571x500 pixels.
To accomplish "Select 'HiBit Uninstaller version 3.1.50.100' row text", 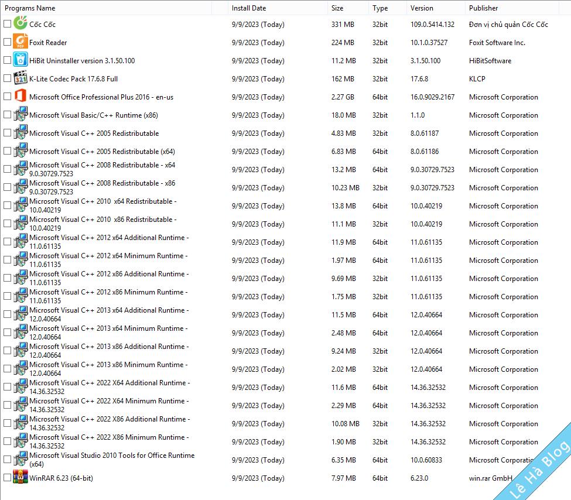I will pyautogui.click(x=82, y=61).
